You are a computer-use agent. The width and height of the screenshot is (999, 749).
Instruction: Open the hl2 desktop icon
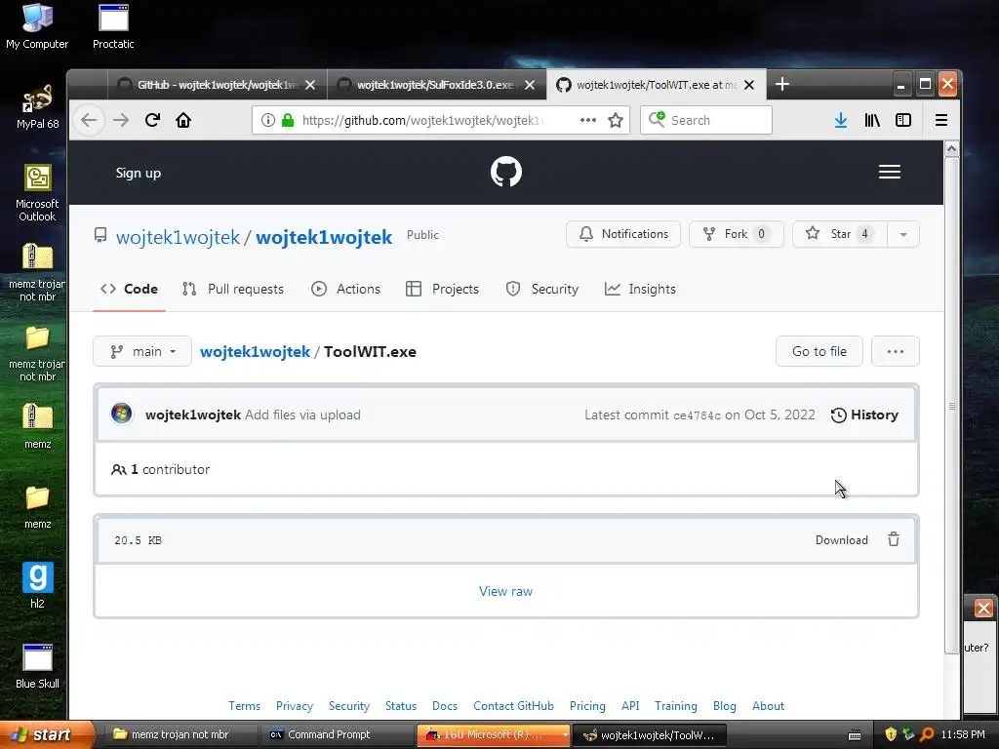38,585
